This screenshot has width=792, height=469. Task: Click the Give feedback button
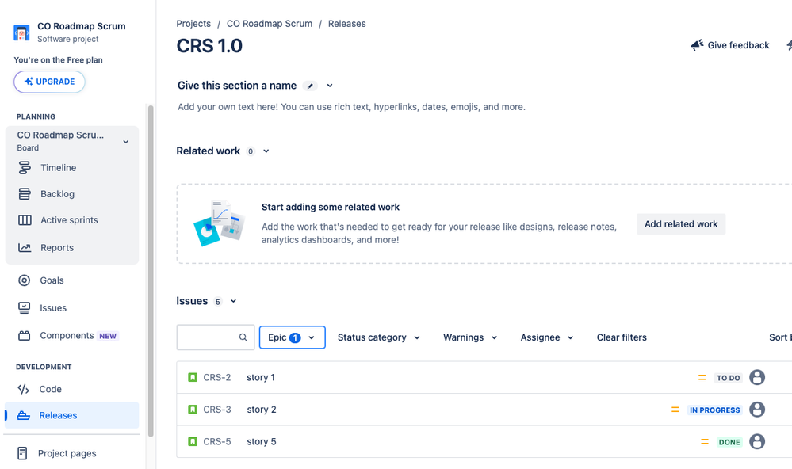(x=730, y=45)
